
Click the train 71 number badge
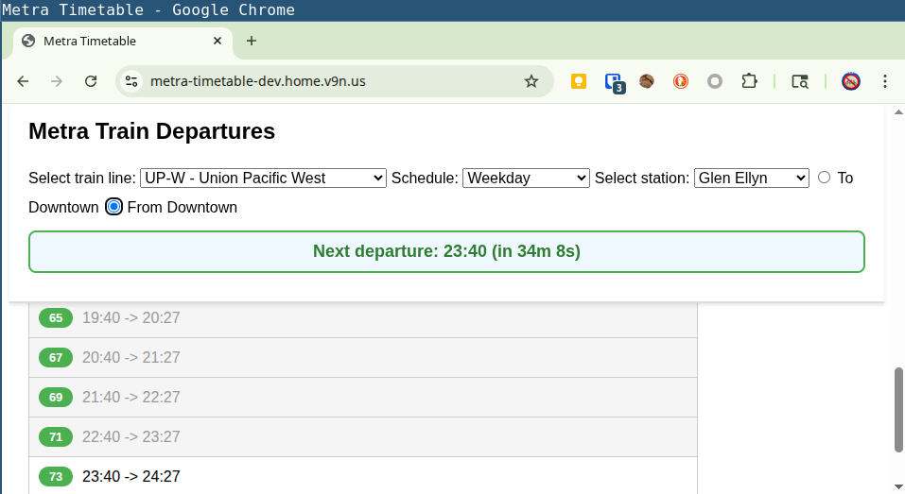[56, 436]
